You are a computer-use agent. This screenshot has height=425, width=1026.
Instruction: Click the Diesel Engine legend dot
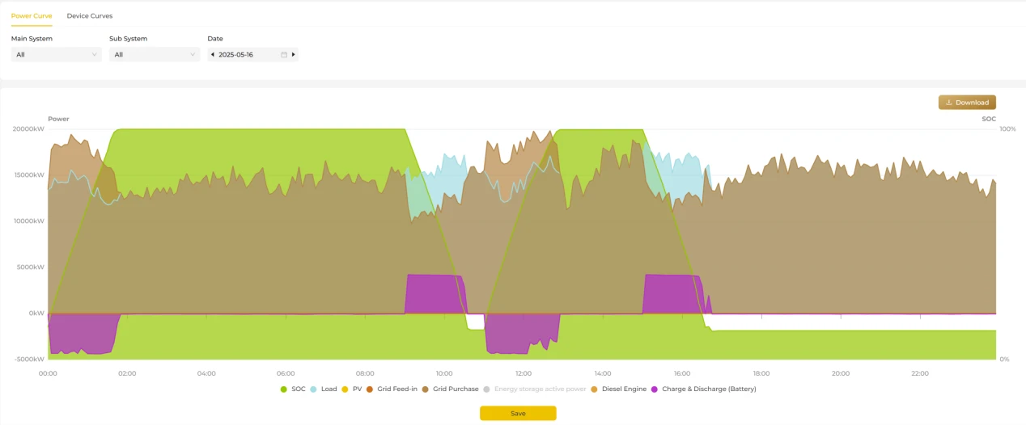click(x=595, y=389)
